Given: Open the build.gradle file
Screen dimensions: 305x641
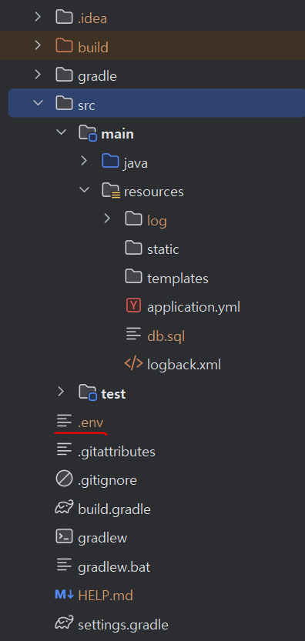Looking at the screenshot, I should 114,509.
